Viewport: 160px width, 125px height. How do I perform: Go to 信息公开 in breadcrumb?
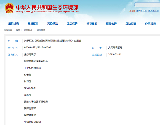(x=28, y=30)
